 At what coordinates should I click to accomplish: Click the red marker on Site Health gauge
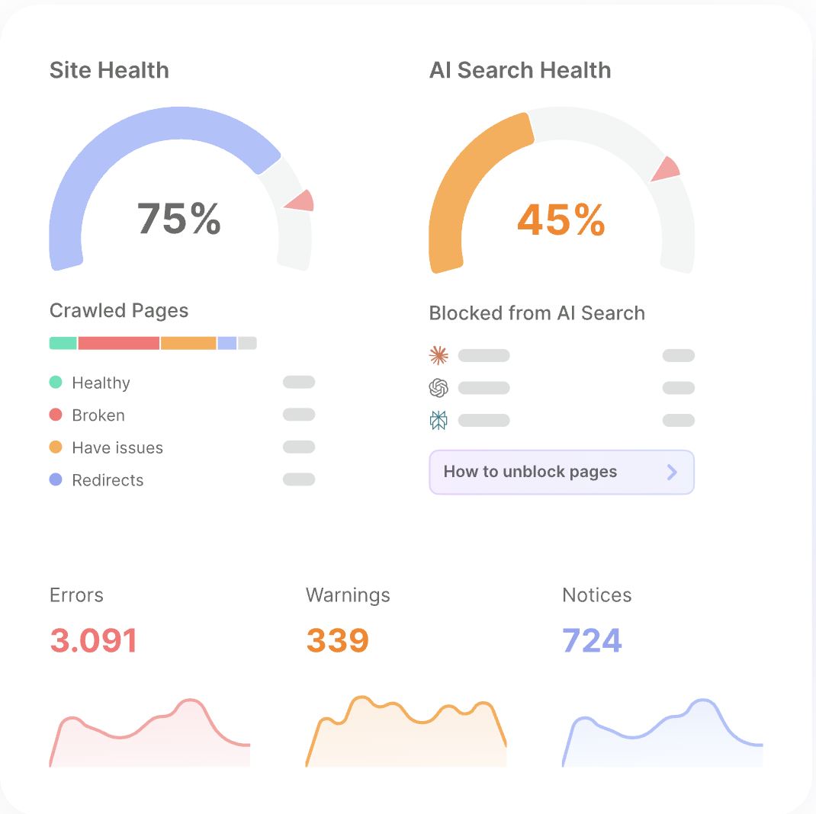pos(302,202)
